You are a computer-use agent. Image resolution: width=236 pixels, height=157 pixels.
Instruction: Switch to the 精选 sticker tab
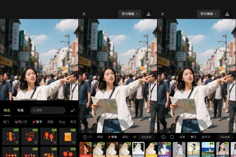coord(7,111)
